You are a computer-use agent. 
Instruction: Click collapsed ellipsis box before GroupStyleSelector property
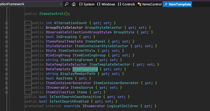tap(28, 28)
